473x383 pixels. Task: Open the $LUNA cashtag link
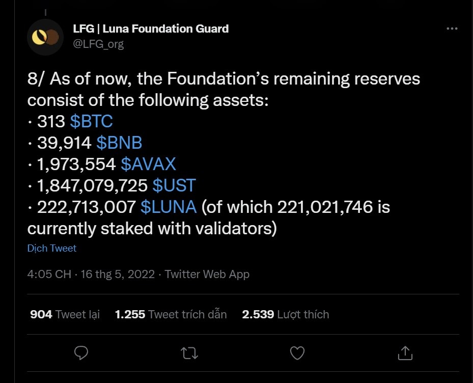[x=168, y=207]
